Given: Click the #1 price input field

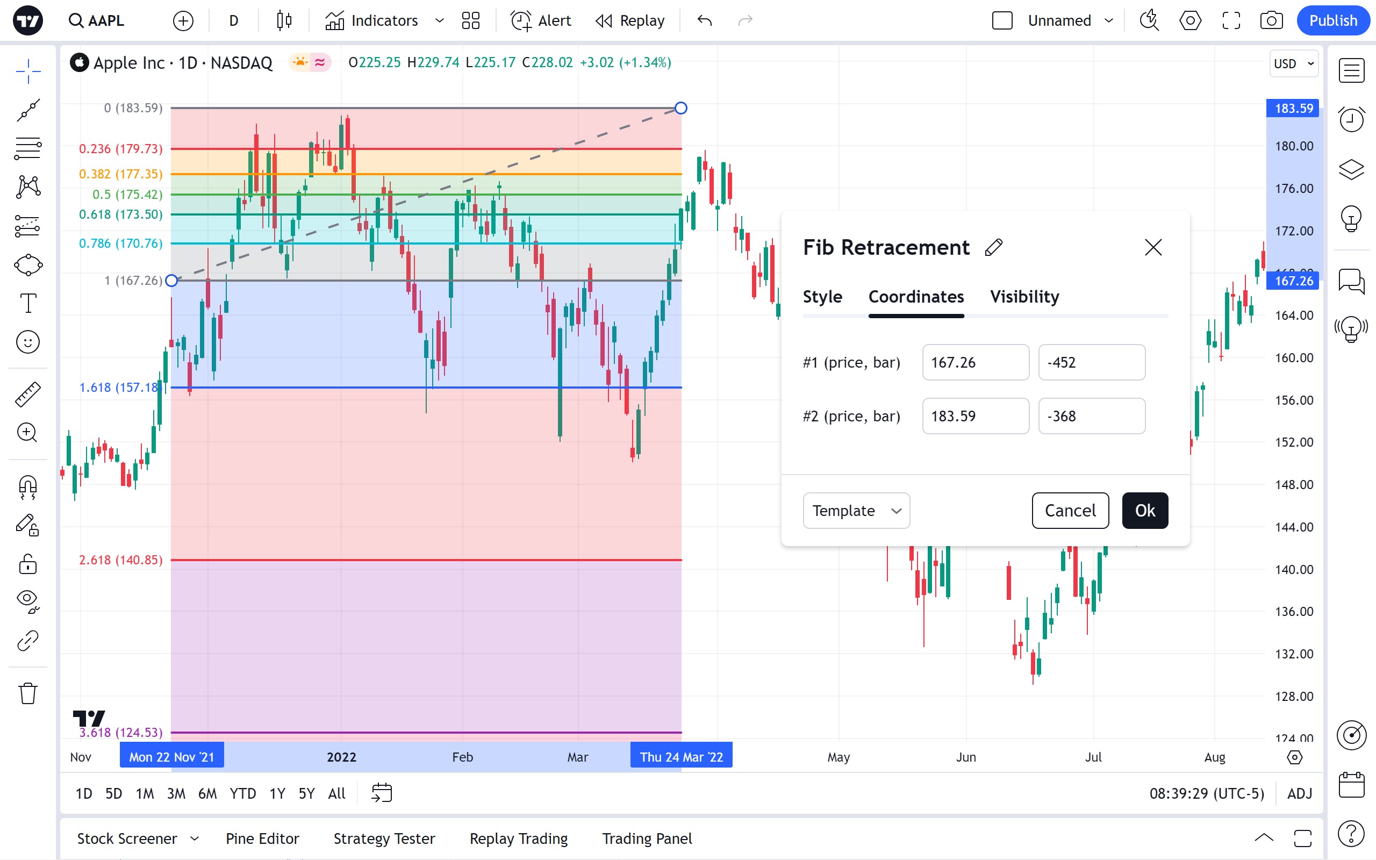Looking at the screenshot, I should click(x=975, y=362).
